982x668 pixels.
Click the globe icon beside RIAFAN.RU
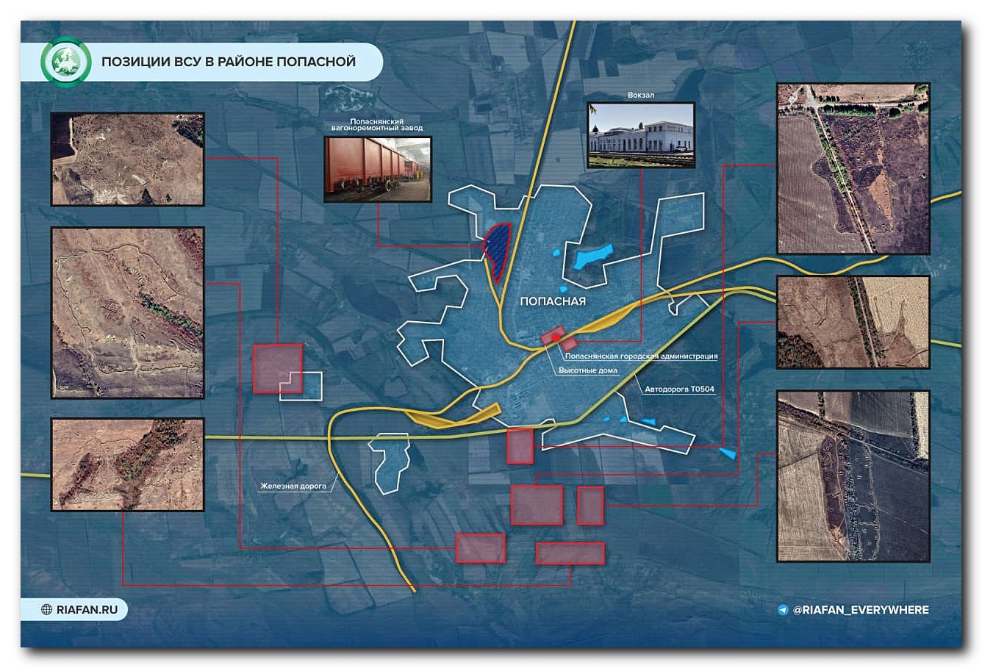click(47, 609)
